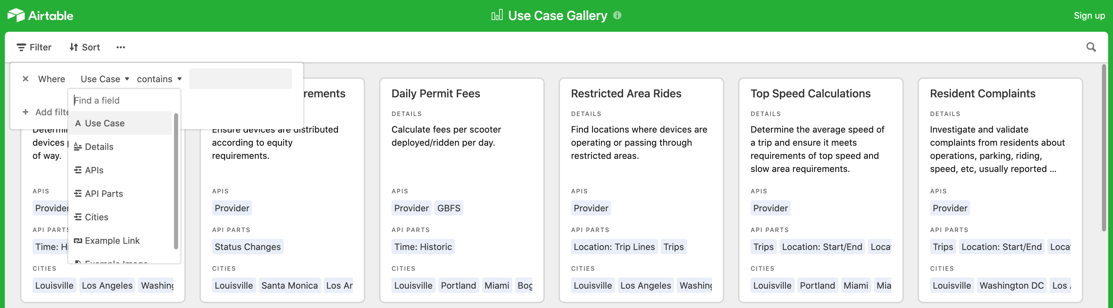Remove the filter condition with the X icon

[x=26, y=79]
